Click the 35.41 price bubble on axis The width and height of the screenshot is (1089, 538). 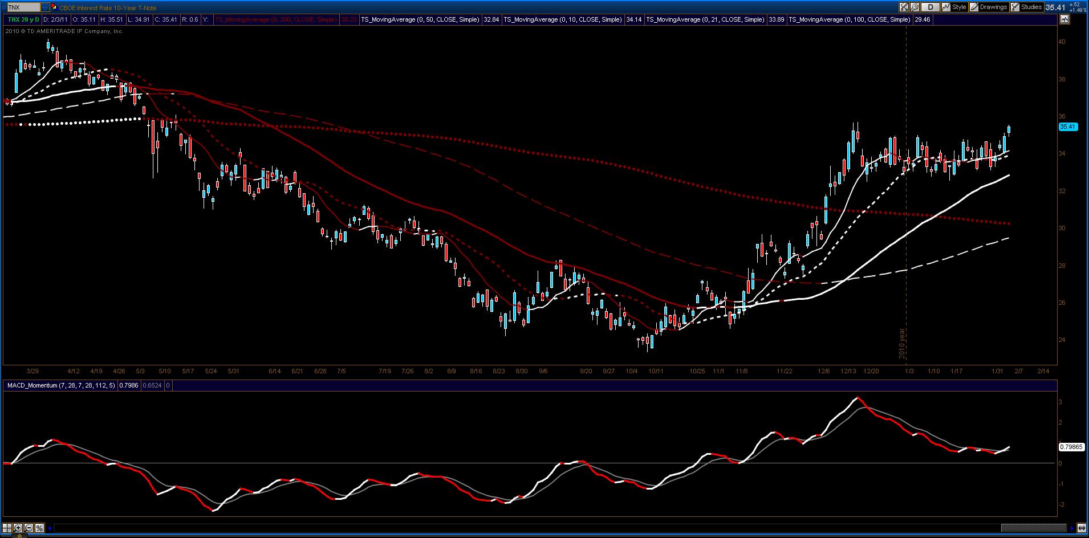coord(1068,127)
